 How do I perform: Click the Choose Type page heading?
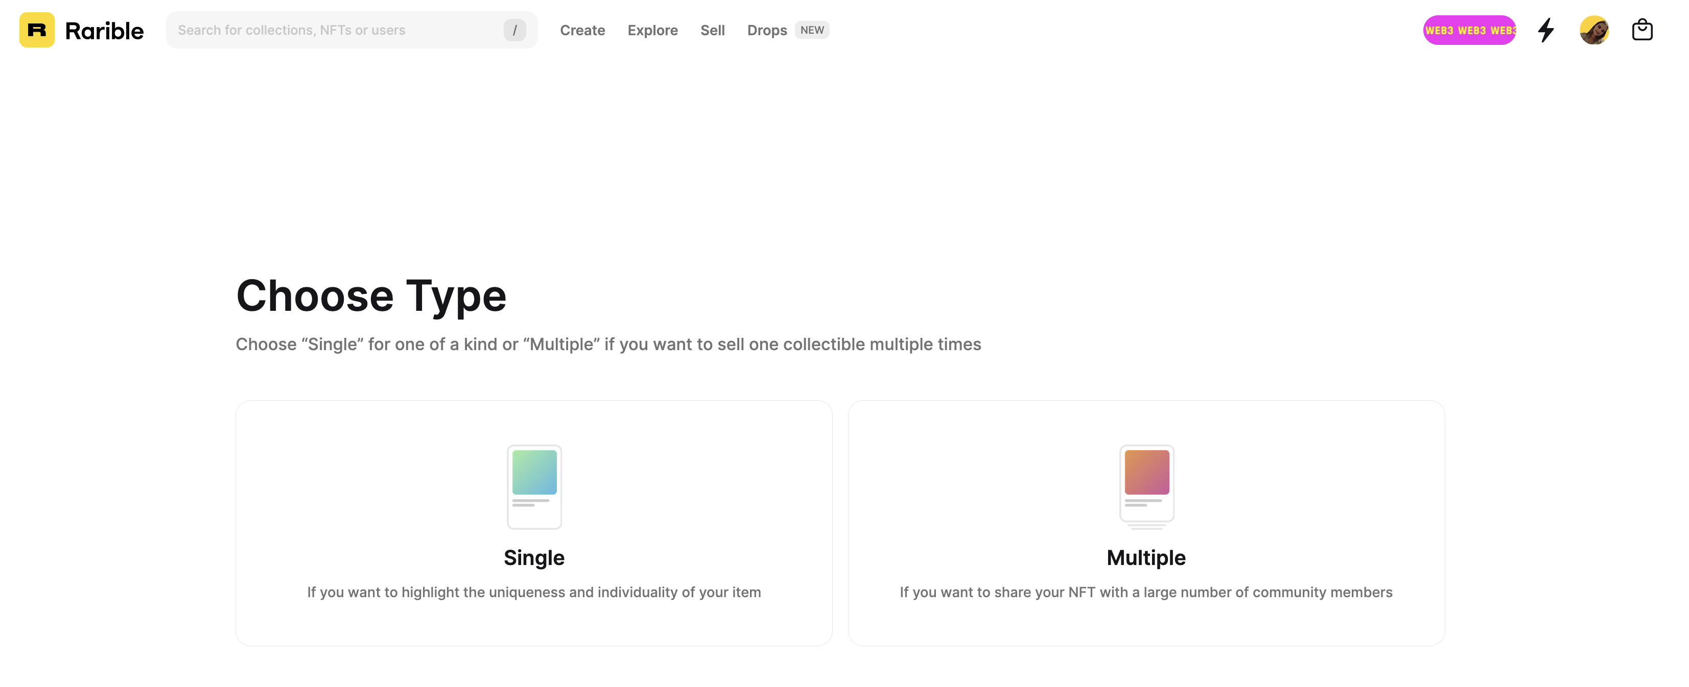(371, 296)
